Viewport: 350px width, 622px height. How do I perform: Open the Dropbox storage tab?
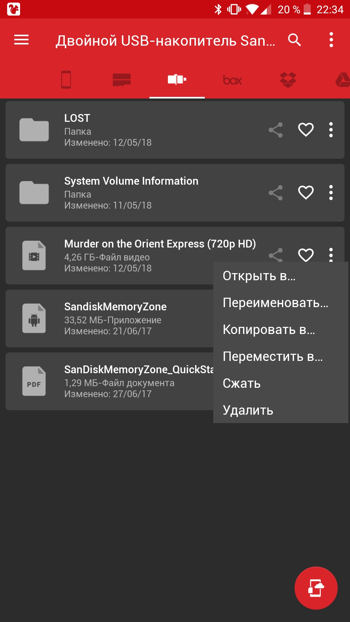[x=288, y=80]
